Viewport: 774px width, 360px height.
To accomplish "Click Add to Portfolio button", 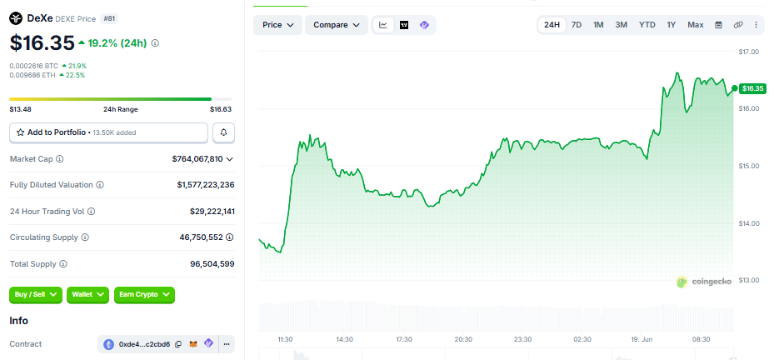I will point(108,132).
